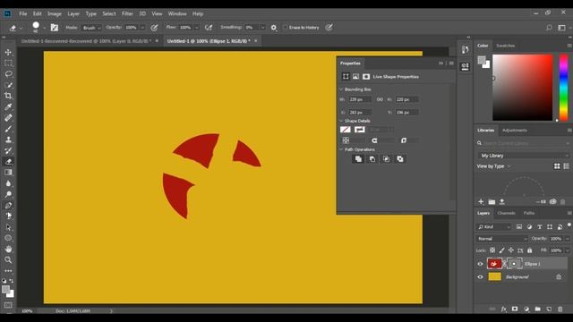Select the Move tool

[8, 52]
